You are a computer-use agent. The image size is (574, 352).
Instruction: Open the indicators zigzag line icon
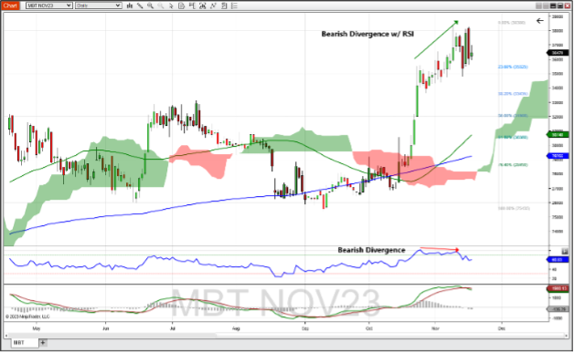click(x=213, y=5)
